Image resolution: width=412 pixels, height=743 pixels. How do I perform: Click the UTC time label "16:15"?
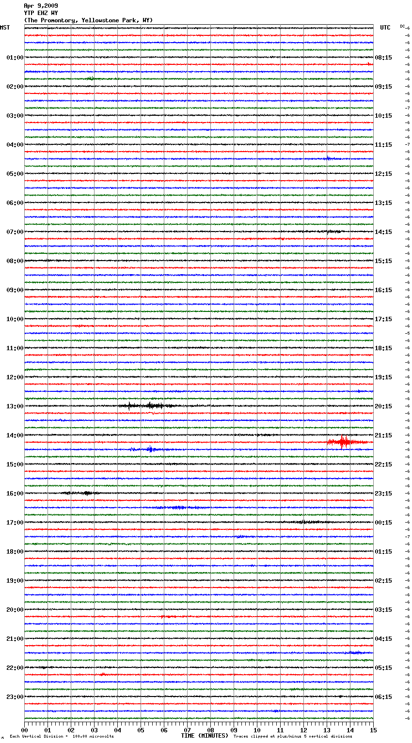click(x=383, y=290)
